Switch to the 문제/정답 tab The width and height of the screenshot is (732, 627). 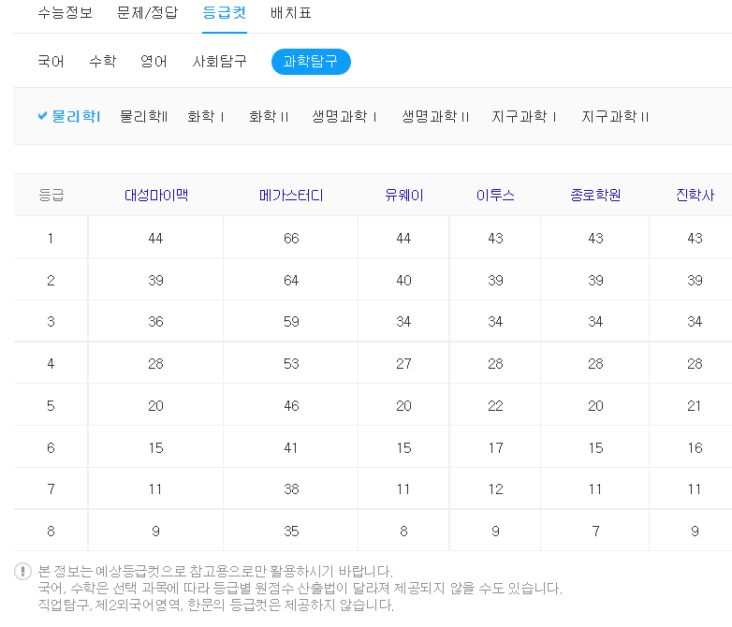(148, 12)
